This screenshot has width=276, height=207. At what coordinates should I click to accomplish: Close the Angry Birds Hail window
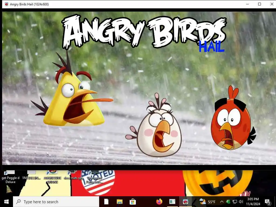coord(272,4)
